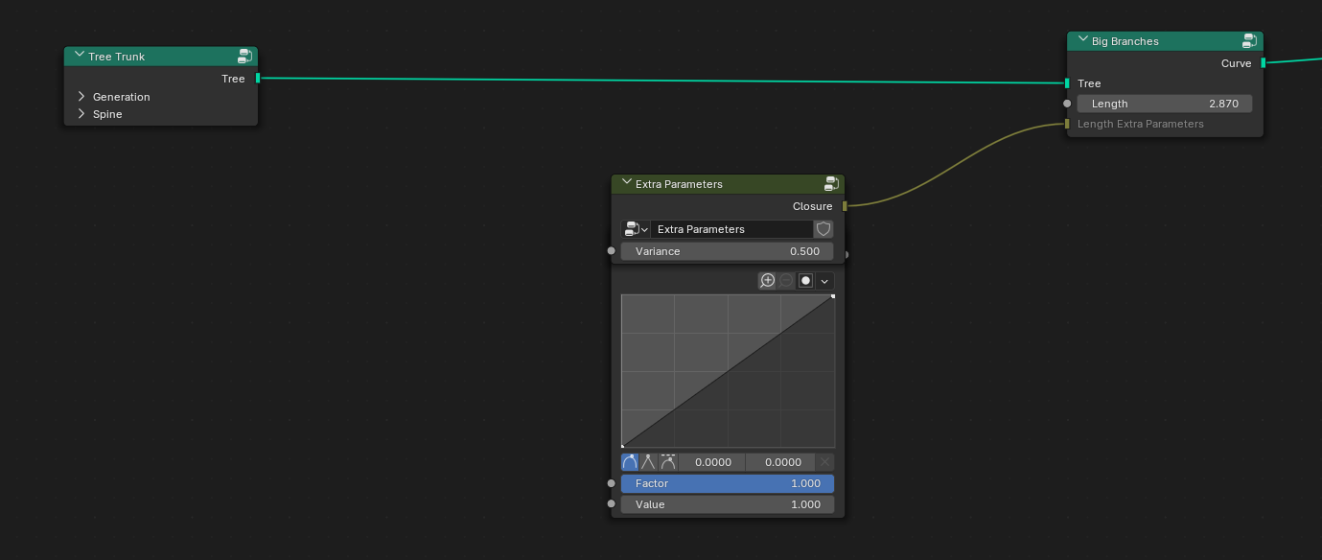The image size is (1322, 560).
Task: Zoom out on the curve widget
Action: tap(786, 280)
